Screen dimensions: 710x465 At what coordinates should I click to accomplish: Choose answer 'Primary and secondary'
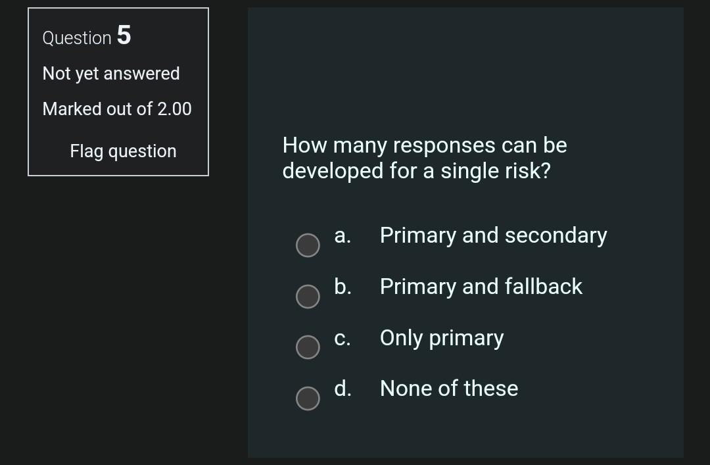[493, 235]
